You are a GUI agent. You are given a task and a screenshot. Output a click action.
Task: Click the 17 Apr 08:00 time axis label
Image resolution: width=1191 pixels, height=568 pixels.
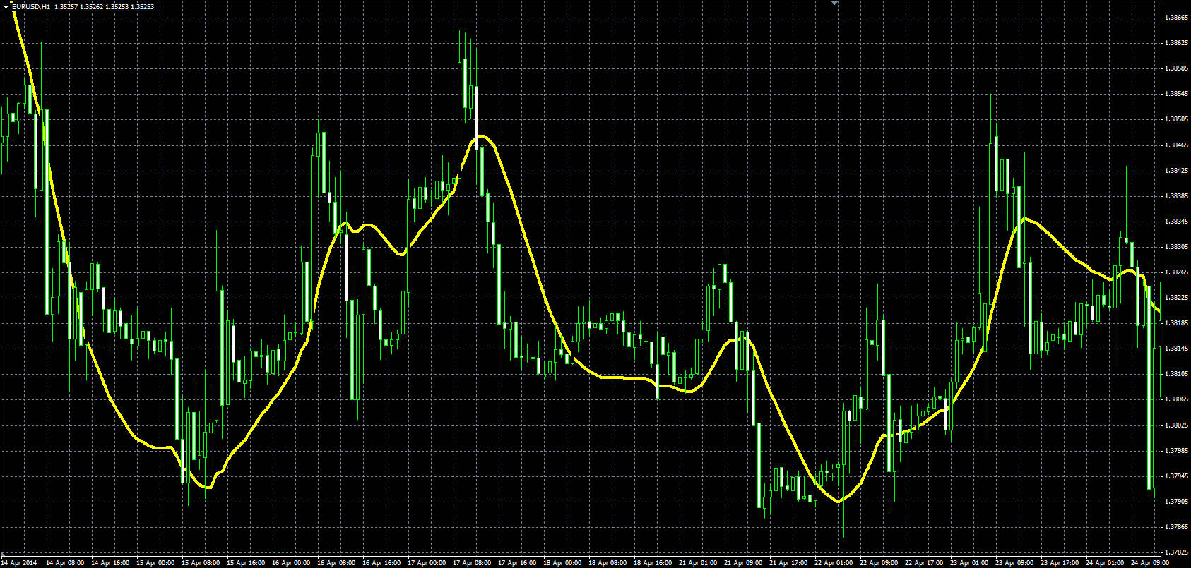(x=473, y=563)
